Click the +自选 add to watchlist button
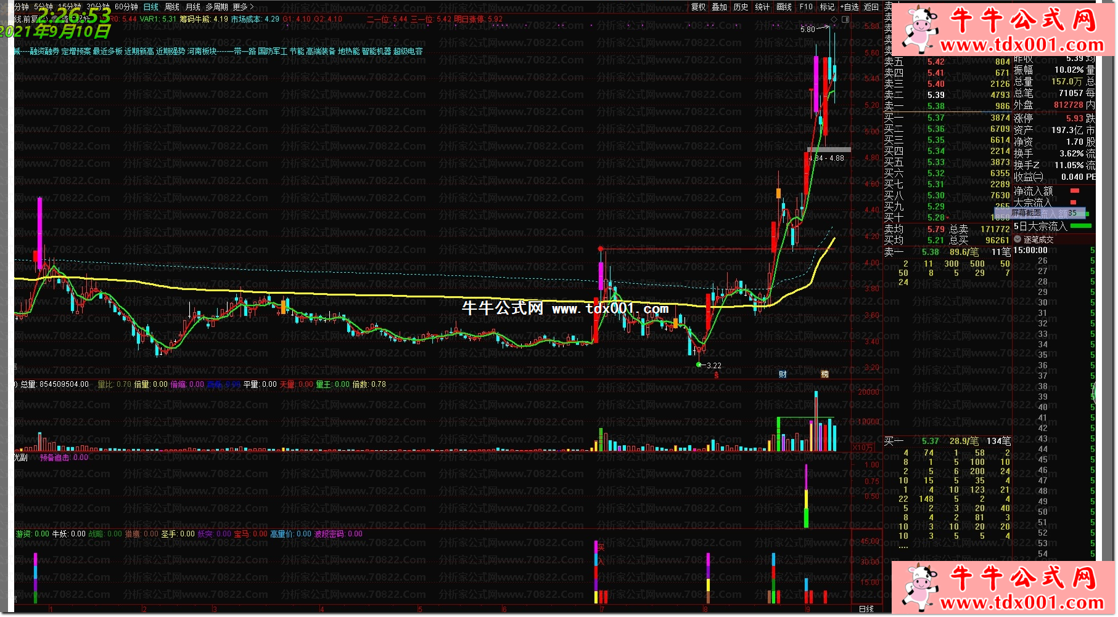This screenshot has width=1118, height=617. click(849, 7)
